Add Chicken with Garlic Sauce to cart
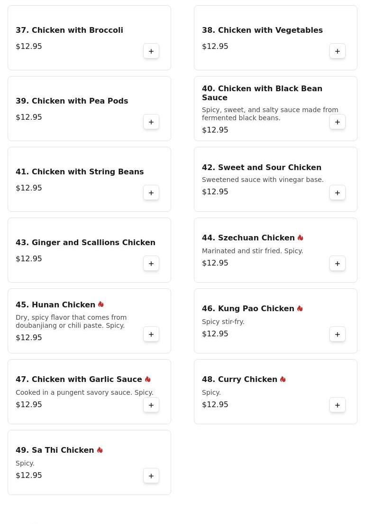365x524 pixels. 151,405
